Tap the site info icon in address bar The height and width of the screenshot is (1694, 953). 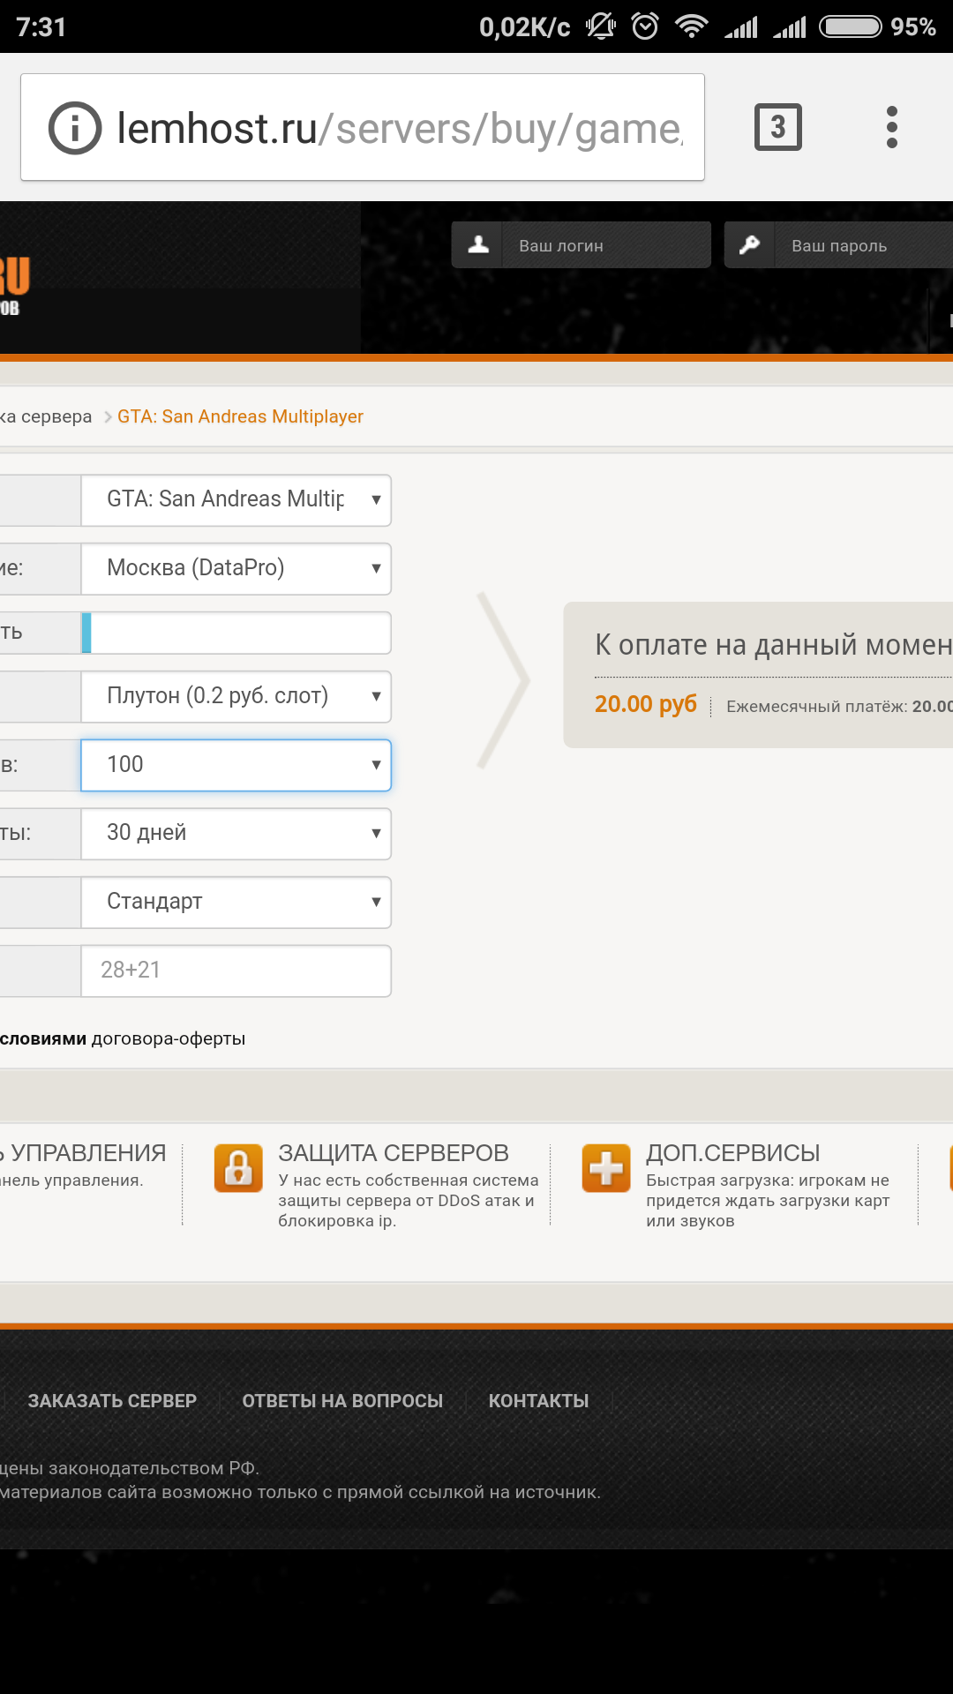[75, 129]
